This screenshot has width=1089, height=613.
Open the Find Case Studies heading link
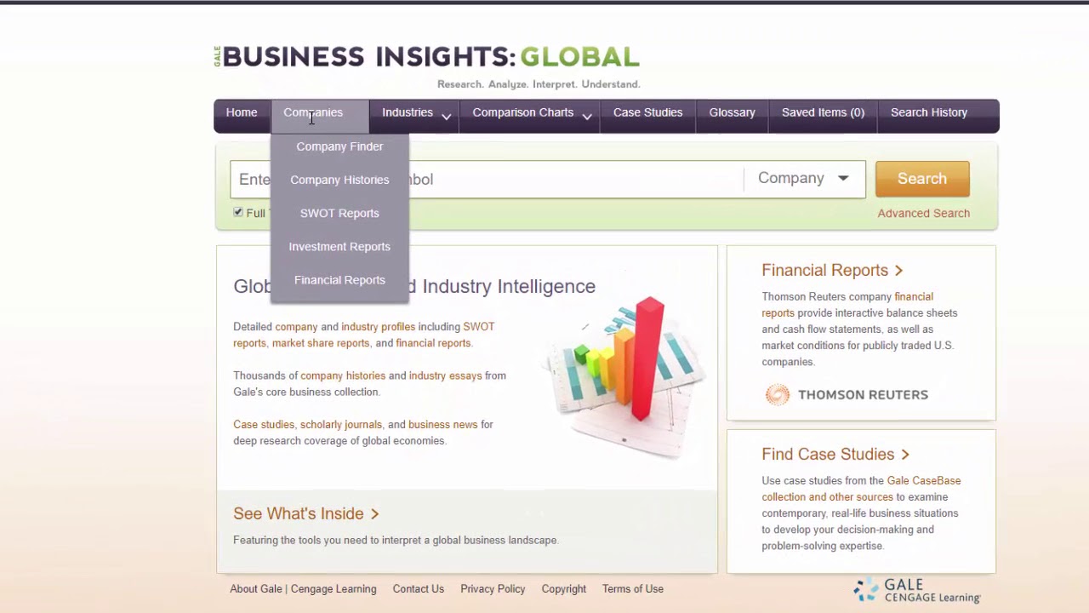(x=835, y=455)
